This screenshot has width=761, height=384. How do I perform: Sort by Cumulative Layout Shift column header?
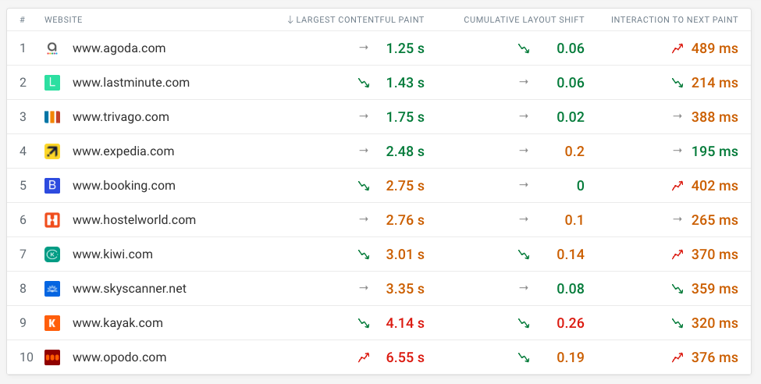[524, 20]
